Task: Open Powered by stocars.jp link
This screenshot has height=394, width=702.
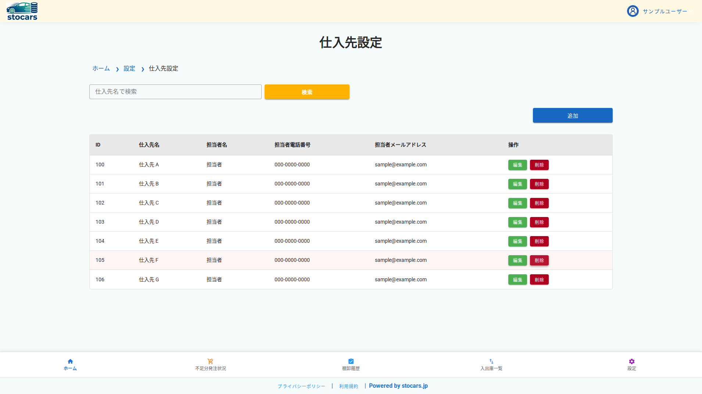Action: click(398, 386)
